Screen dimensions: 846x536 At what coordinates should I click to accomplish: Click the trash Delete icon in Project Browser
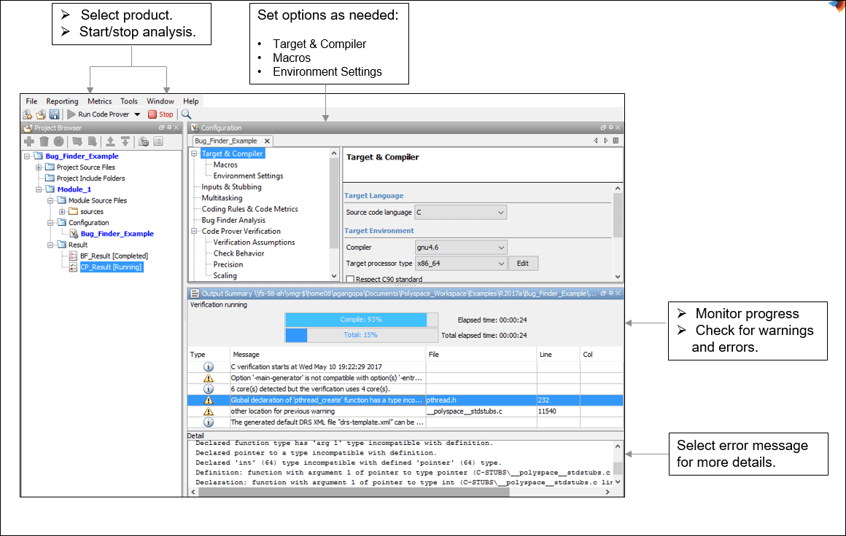44,141
